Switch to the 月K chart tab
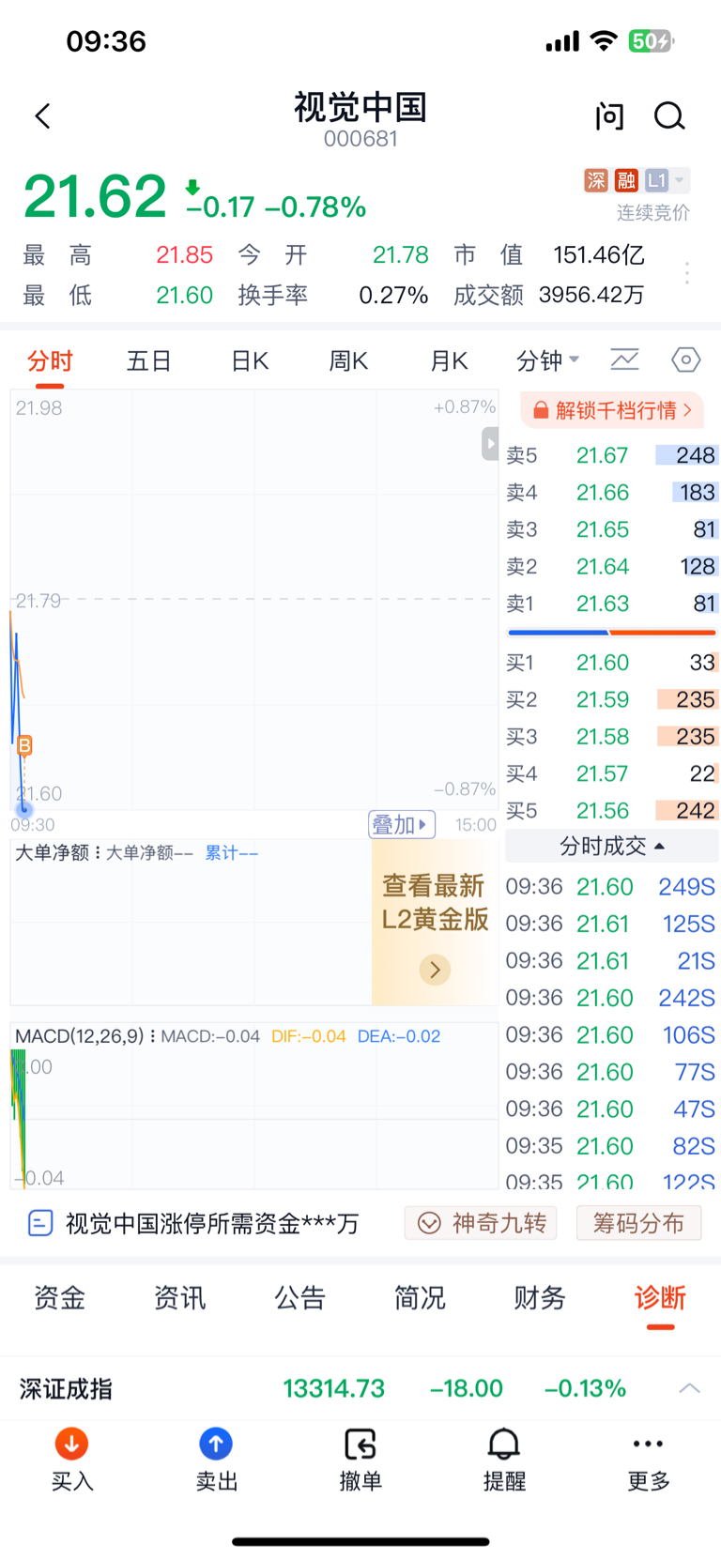Viewport: 721px width, 1560px height. coord(449,361)
